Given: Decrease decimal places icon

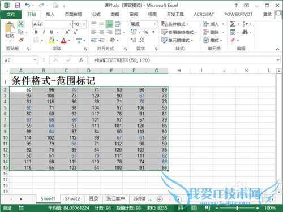Looking at the screenshot, I should 141,40.
